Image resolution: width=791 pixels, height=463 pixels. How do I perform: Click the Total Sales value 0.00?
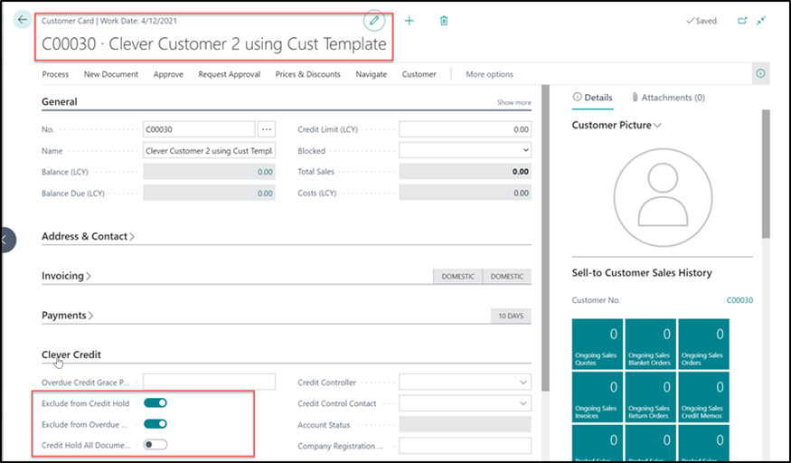[x=521, y=172]
